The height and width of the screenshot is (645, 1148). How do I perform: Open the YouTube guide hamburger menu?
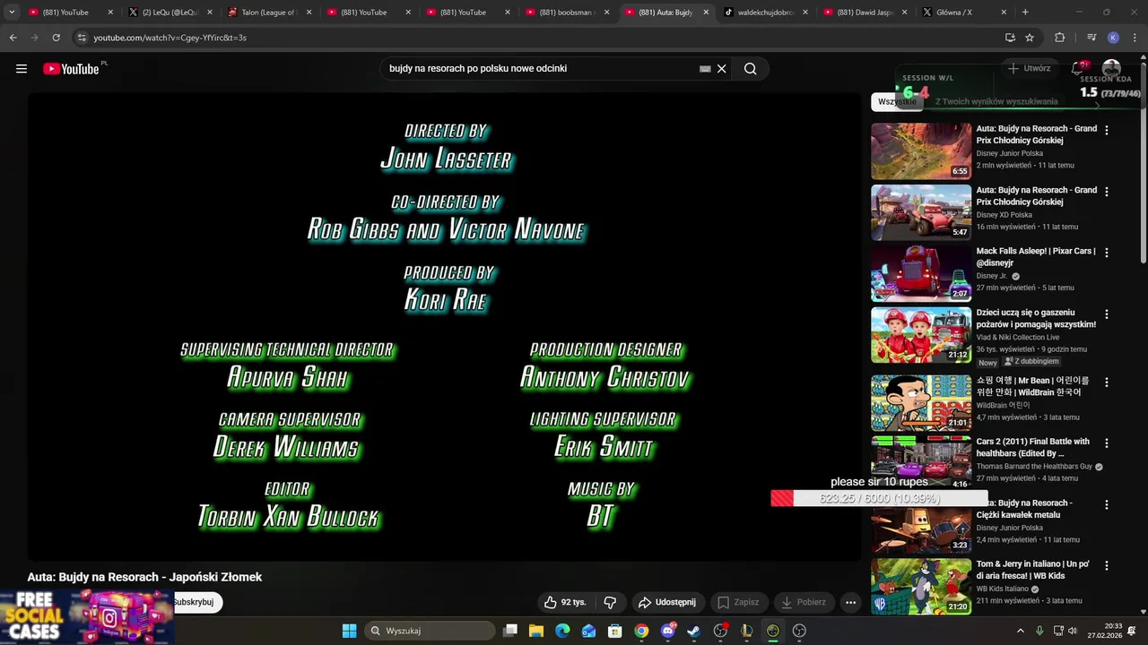22,69
